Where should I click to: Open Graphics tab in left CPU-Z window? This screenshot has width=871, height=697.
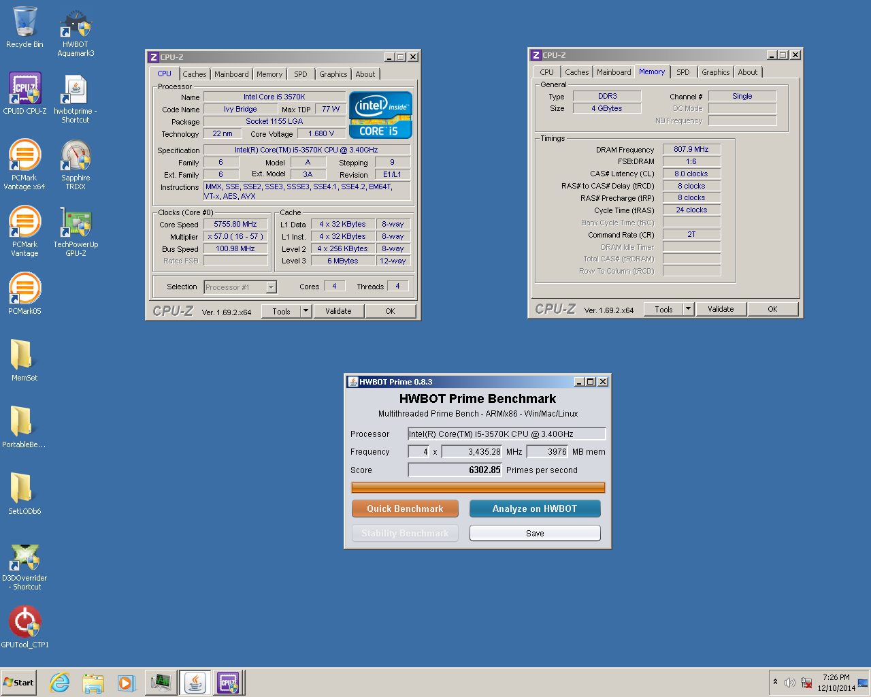(x=333, y=74)
